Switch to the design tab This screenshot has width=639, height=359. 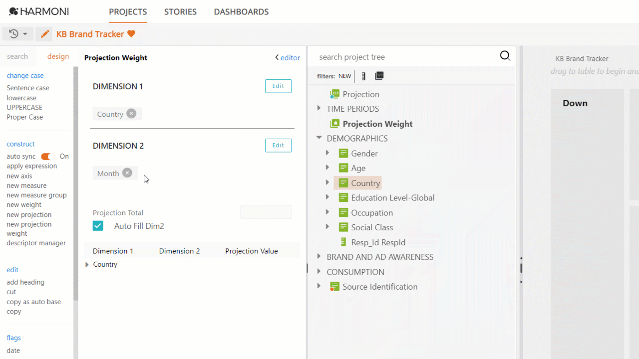pos(58,56)
